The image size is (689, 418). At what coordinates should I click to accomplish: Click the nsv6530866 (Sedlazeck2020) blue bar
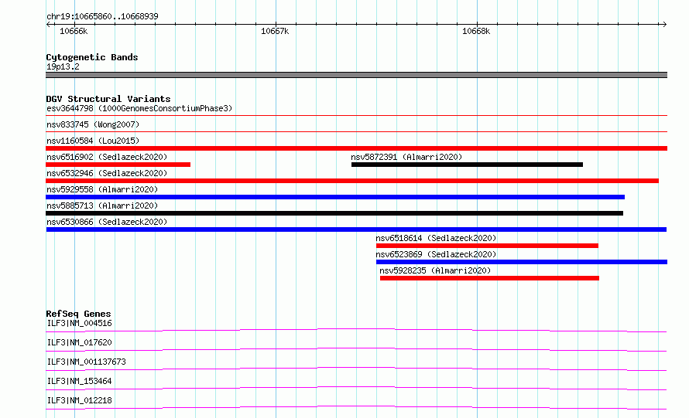coord(356,229)
